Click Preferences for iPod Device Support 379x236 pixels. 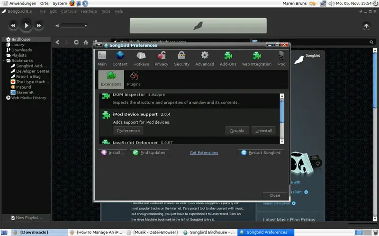(x=128, y=131)
